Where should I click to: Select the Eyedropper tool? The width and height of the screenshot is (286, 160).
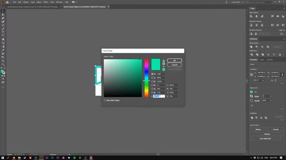3,50
